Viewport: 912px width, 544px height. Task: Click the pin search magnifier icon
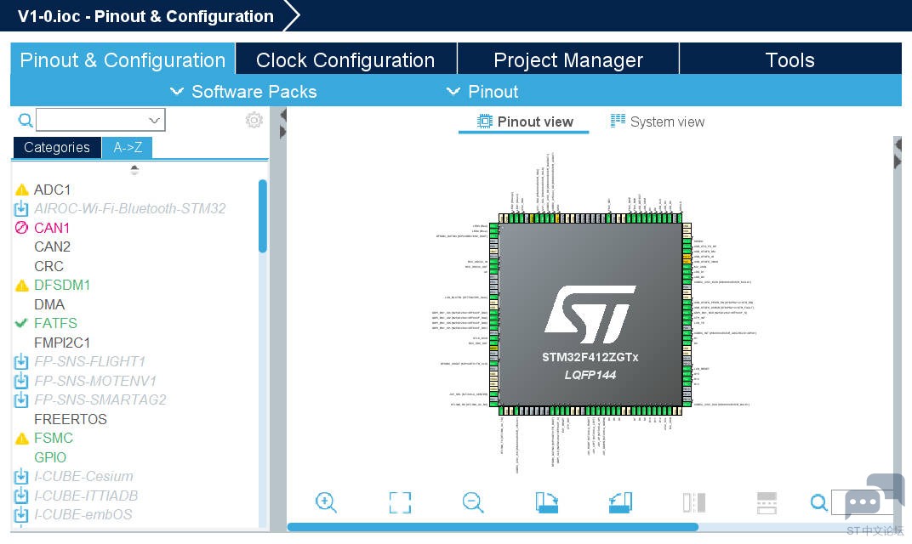818,502
